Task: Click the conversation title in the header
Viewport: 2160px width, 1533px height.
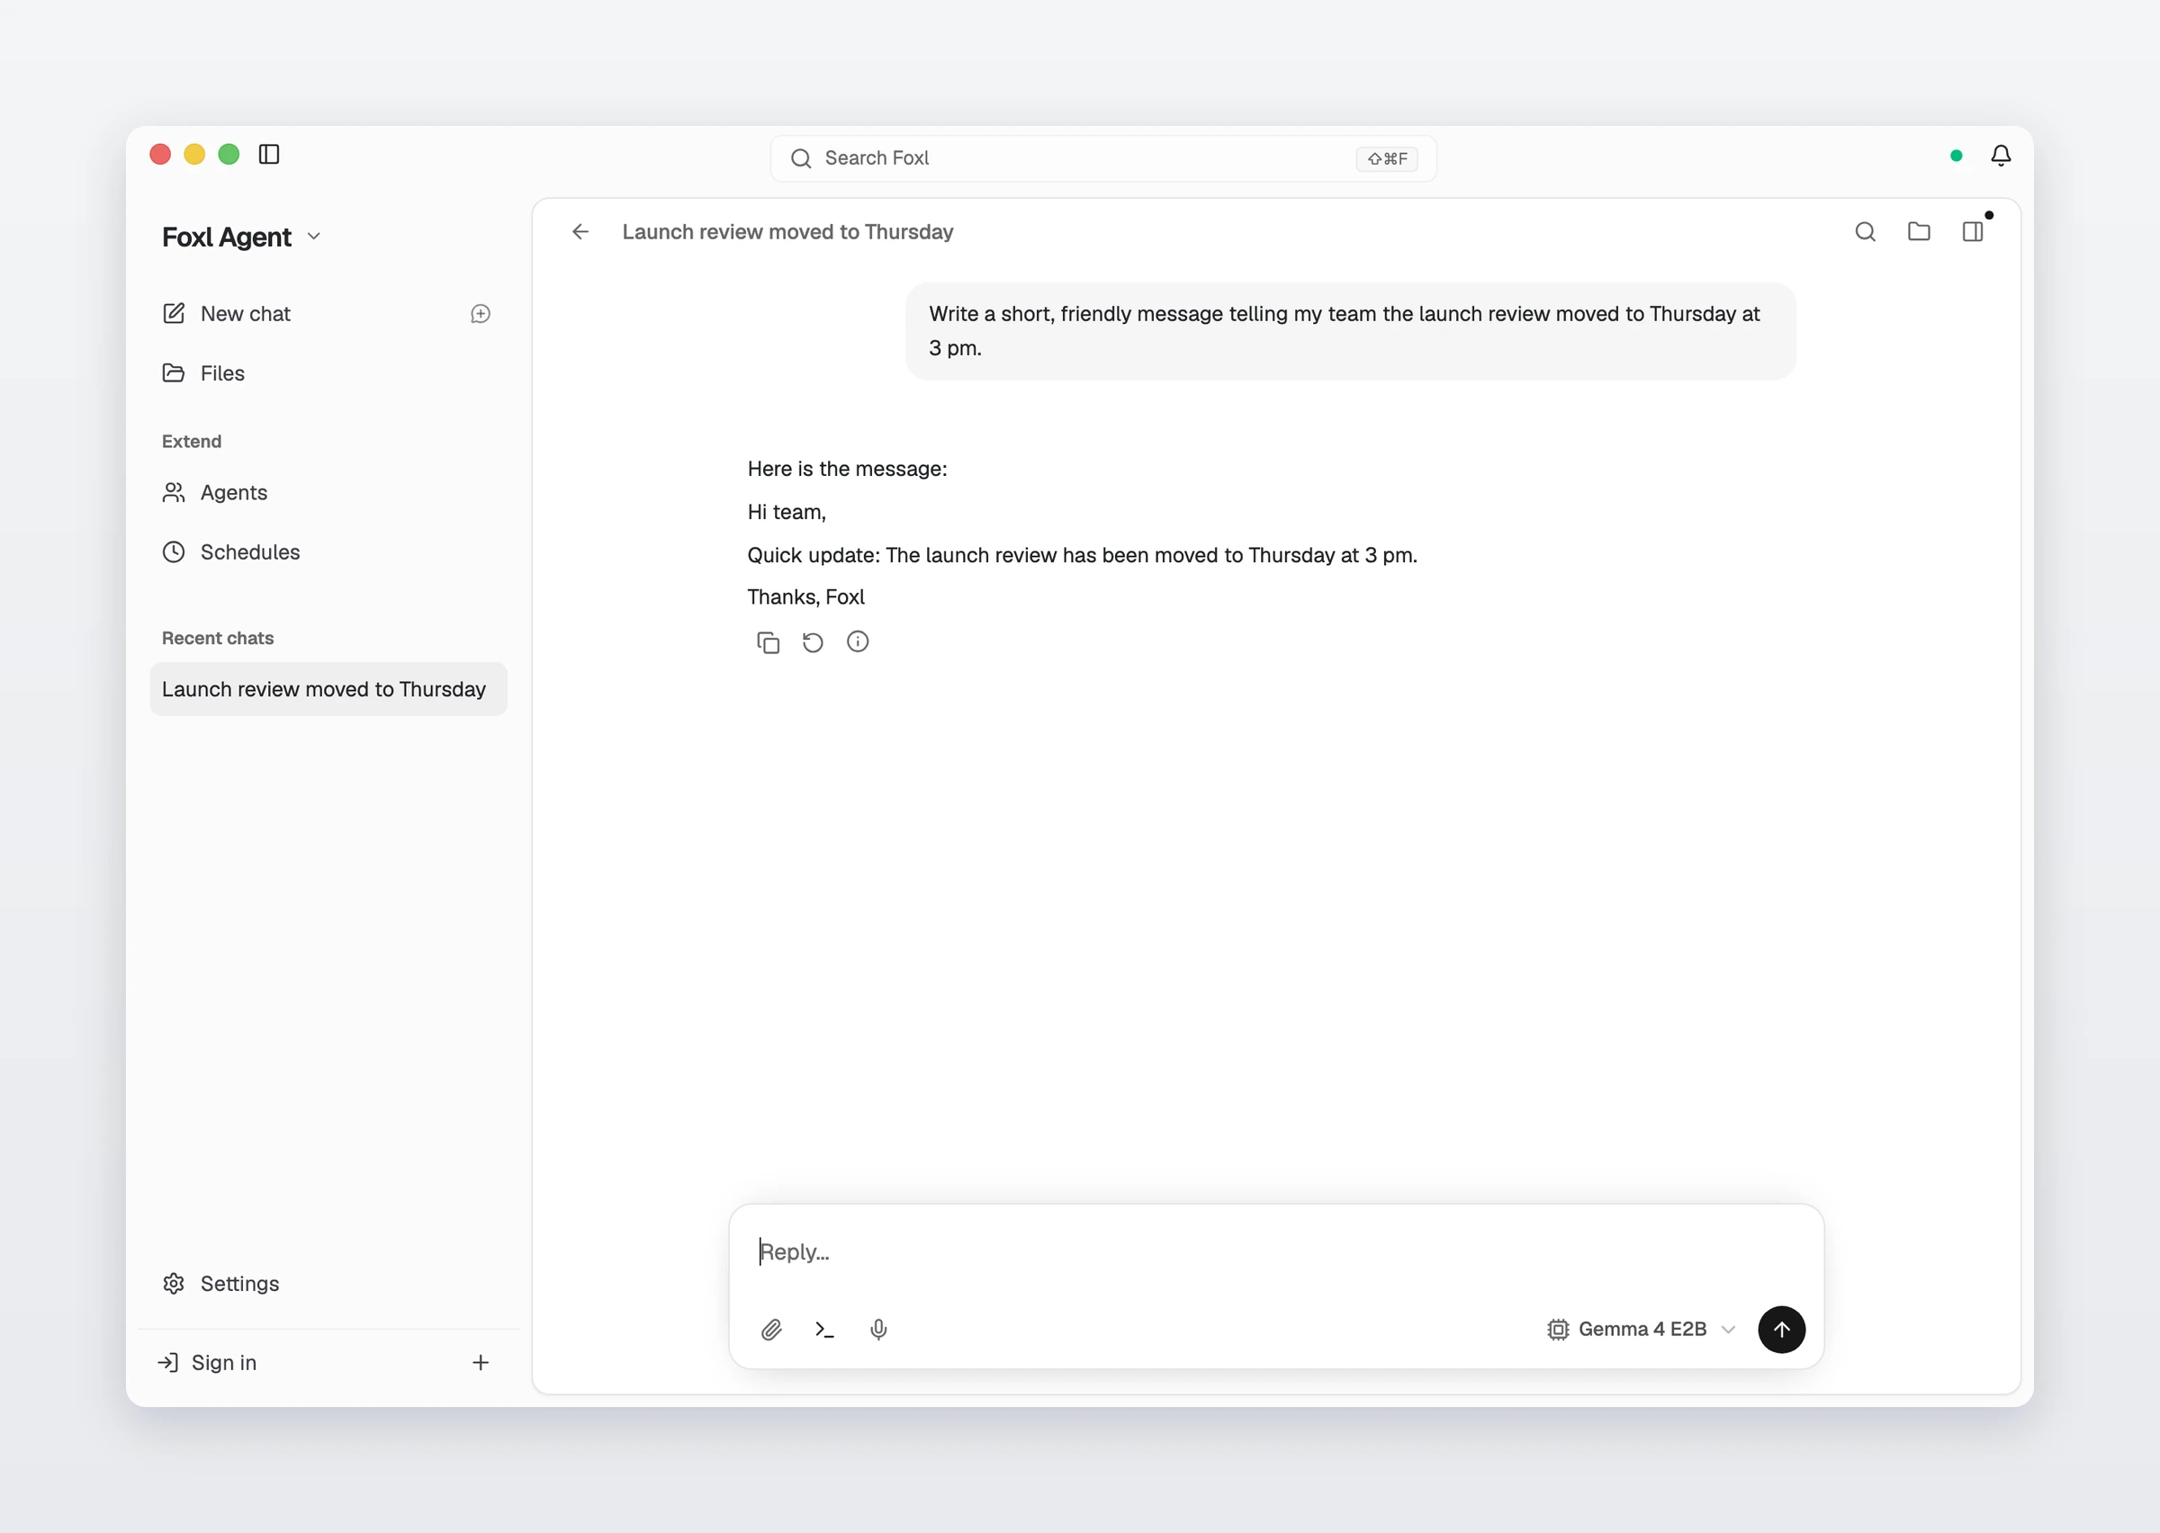Action: click(787, 232)
